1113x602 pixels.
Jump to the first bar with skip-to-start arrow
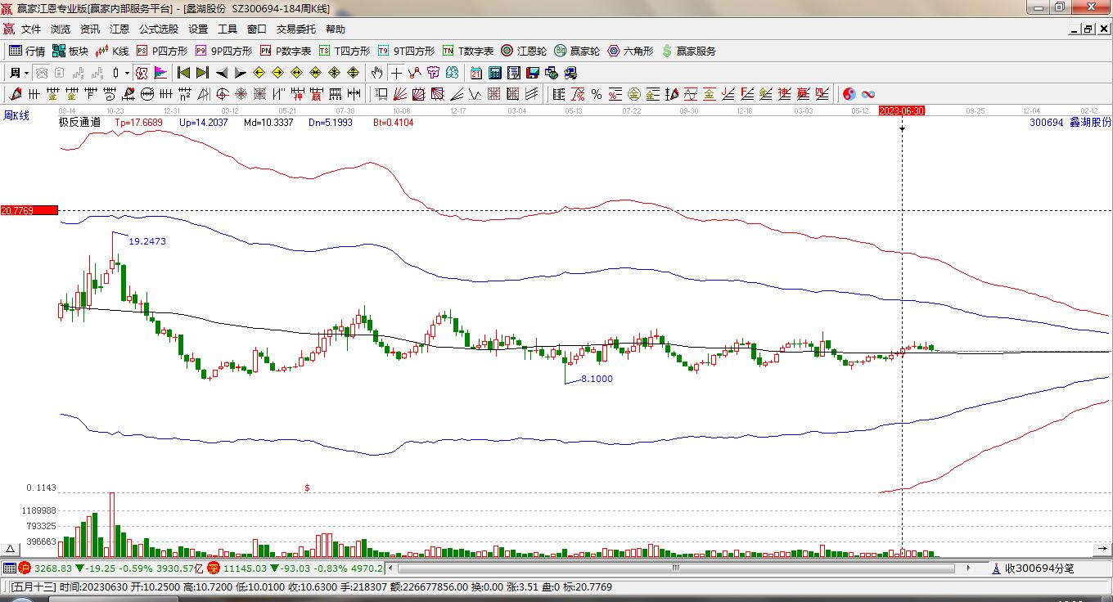tap(184, 73)
